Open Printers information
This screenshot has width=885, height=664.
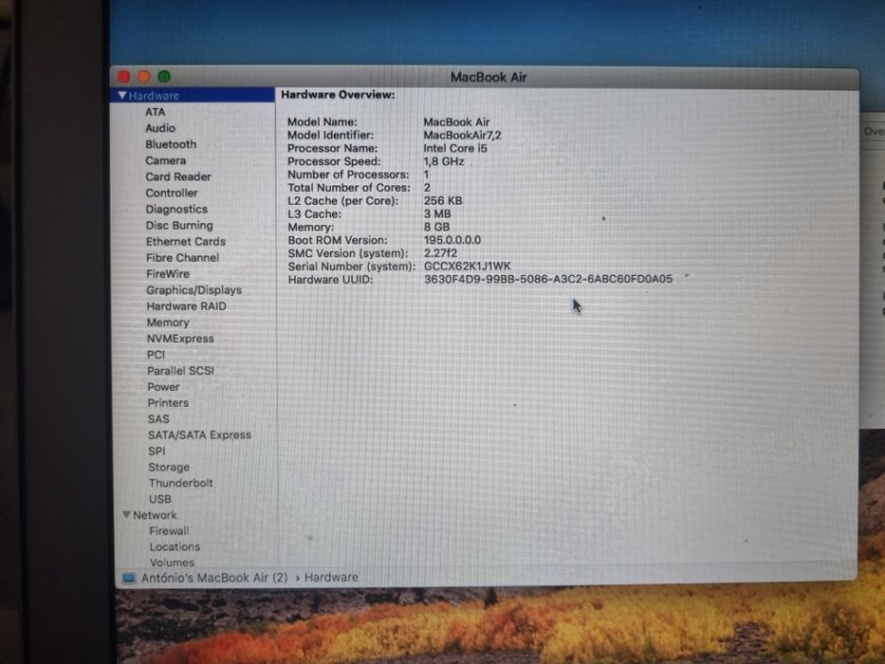(168, 403)
